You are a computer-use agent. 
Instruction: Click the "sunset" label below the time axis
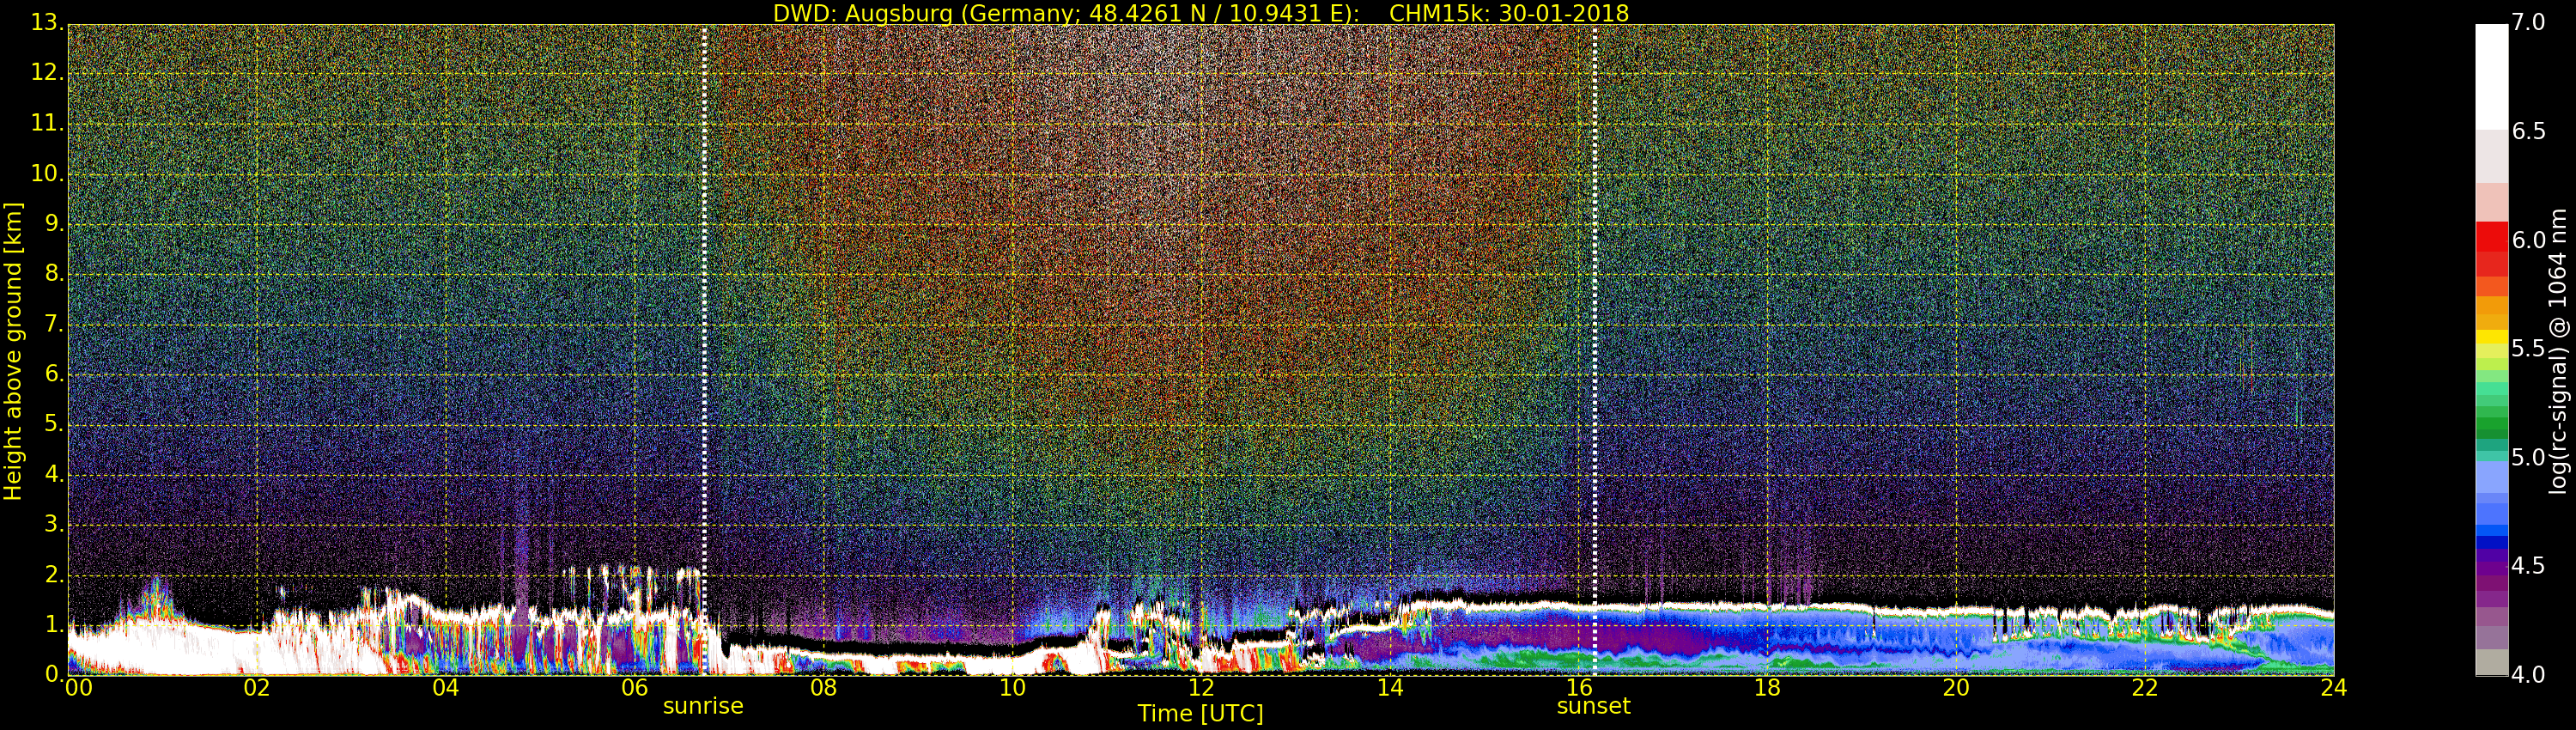point(1593,706)
